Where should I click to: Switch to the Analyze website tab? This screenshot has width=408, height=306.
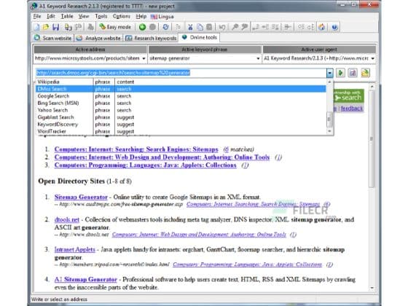[99, 38]
